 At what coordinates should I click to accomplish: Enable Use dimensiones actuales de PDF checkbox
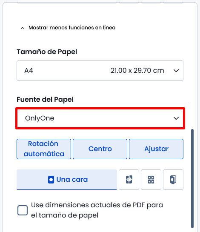[x=23, y=210]
